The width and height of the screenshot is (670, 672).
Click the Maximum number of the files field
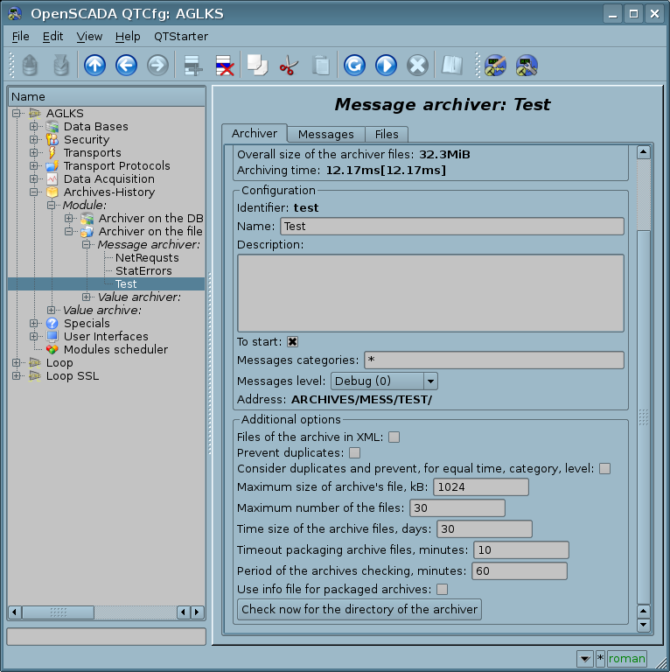click(x=457, y=508)
